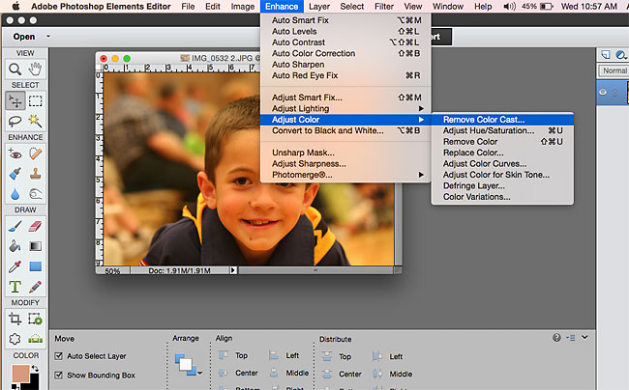The image size is (629, 390).
Task: Select the Type tool
Action: (15, 287)
